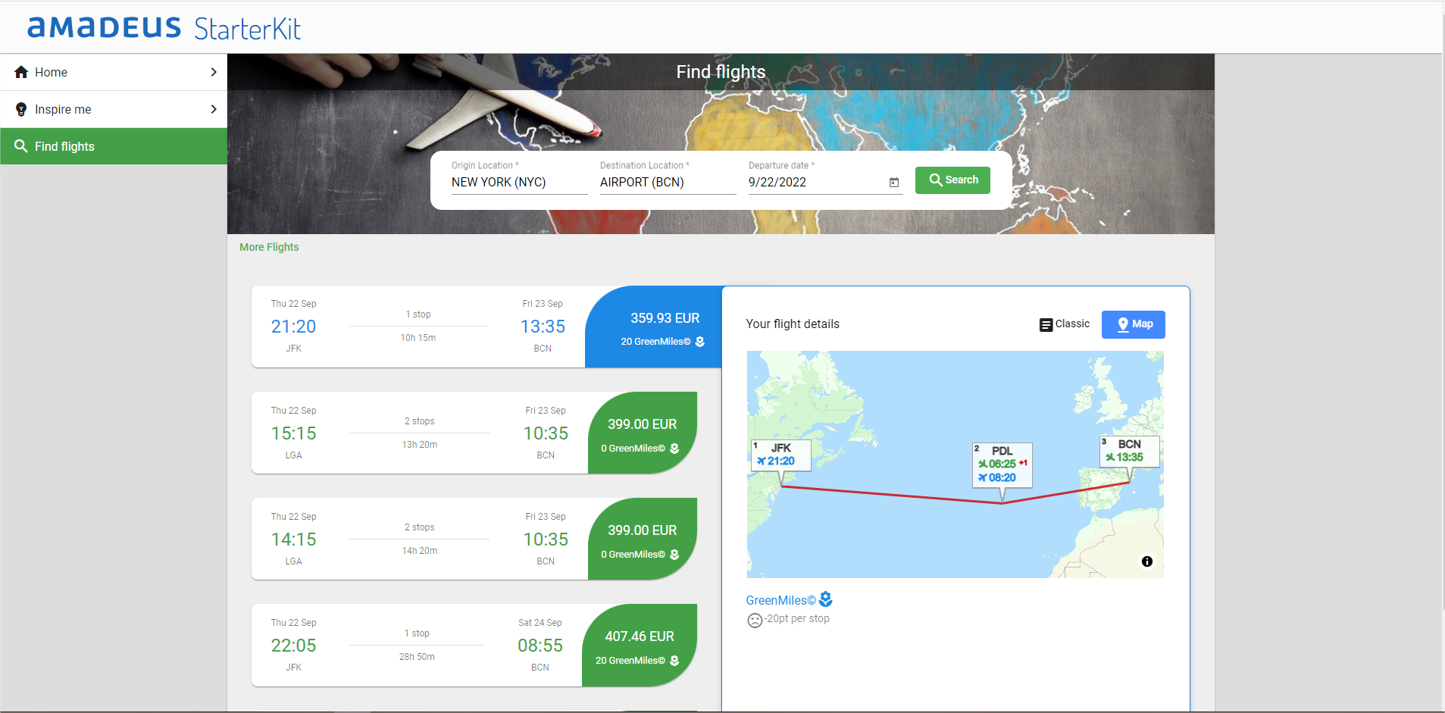1445x713 pixels.
Task: Switch flight details to Map view
Action: tap(1134, 324)
